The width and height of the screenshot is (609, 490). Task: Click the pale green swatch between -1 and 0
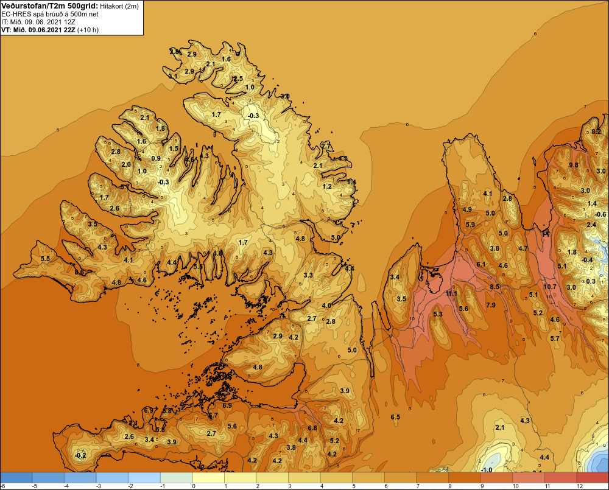point(176,477)
